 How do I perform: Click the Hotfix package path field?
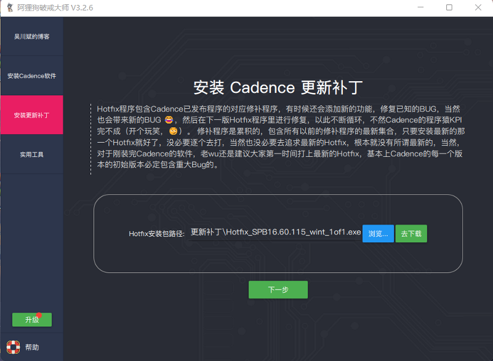click(x=275, y=233)
